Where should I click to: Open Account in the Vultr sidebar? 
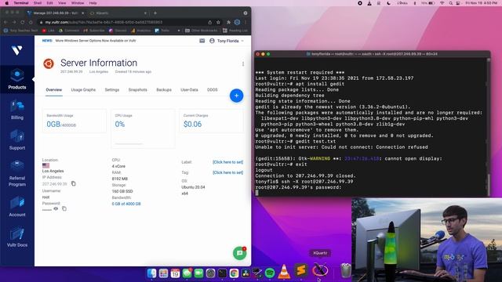[17, 207]
